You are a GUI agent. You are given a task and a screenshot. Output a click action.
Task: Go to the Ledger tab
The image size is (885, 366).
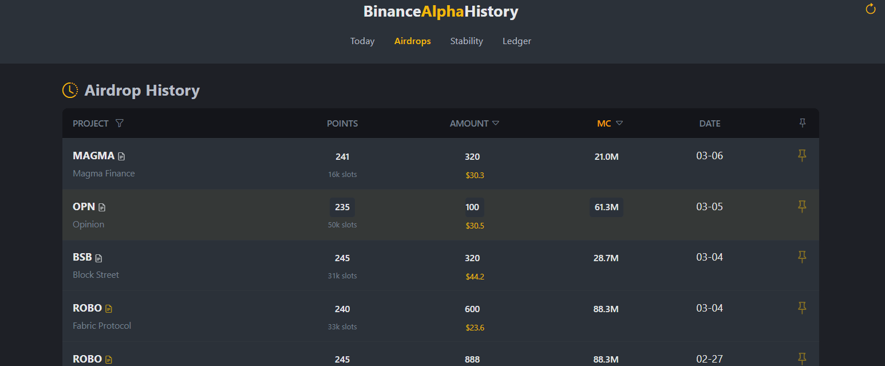click(517, 41)
